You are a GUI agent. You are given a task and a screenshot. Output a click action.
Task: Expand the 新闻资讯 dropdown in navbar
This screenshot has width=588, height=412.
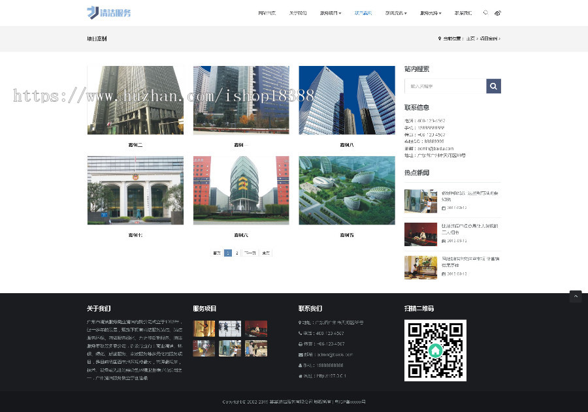pyautogui.click(x=396, y=13)
